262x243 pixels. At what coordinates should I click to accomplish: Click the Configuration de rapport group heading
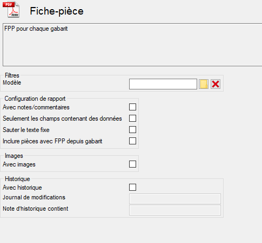click(35, 99)
